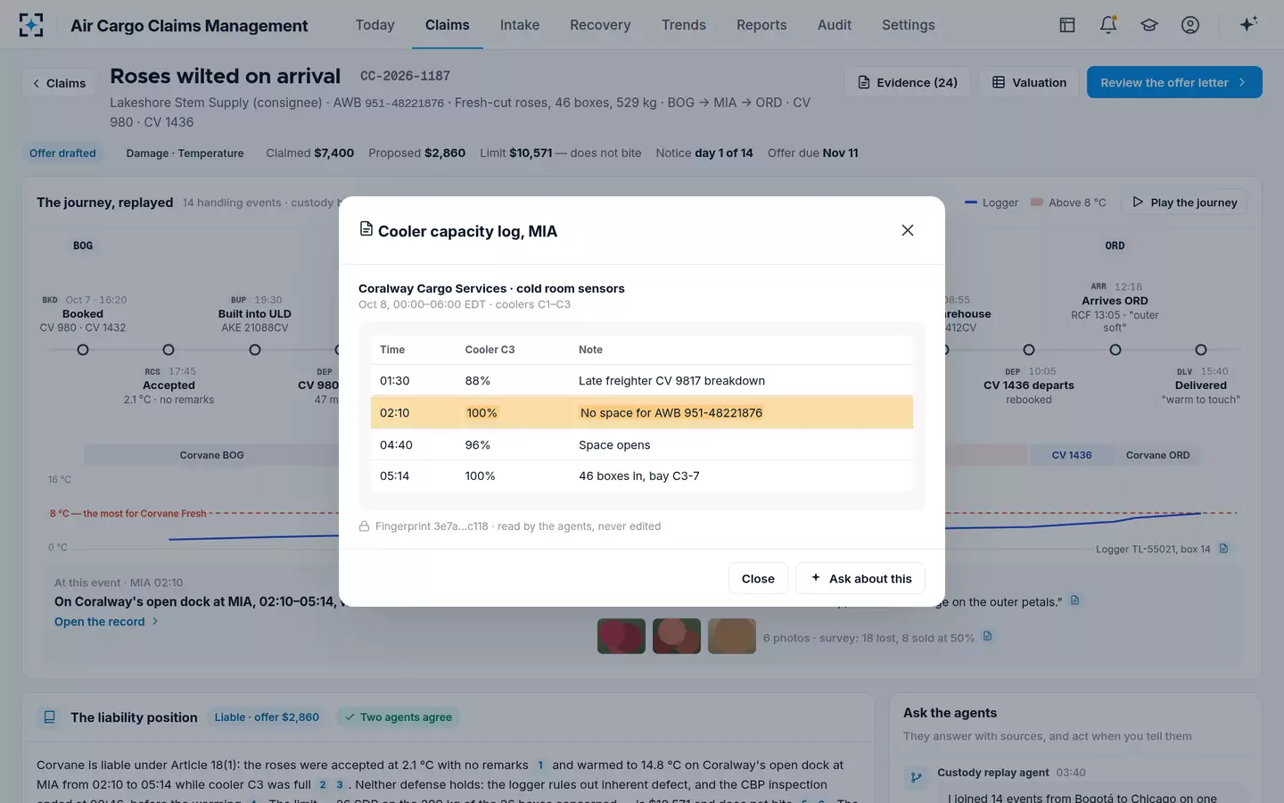Screen dimensions: 1284x803
Task: Open the AI sparkle assistant icon
Action: pyautogui.click(x=1248, y=24)
